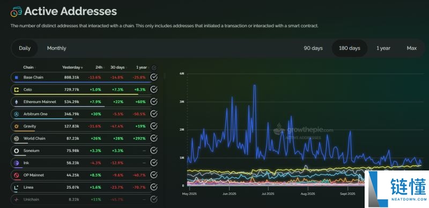429x208 pixels.
Task: Click the Ink purple logo icon
Action: tap(17, 163)
